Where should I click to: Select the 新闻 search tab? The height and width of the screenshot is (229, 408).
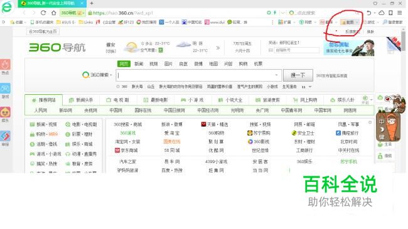(139, 64)
